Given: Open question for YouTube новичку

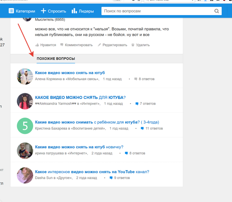Looking at the screenshot, I should pos(79,147).
